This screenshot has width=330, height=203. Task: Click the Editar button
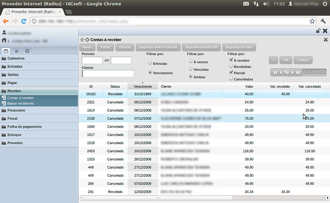tap(105, 47)
